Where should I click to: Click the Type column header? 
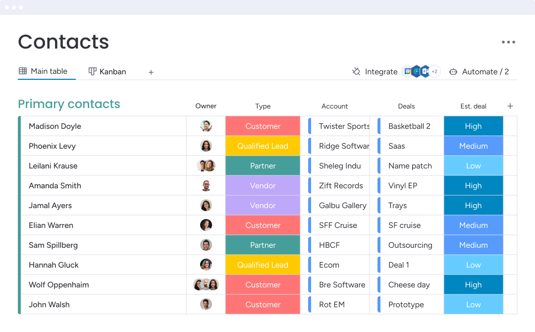(263, 106)
